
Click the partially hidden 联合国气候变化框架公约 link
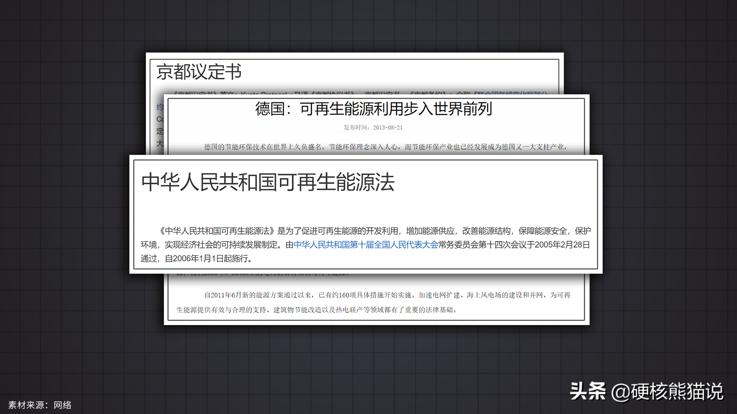click(x=512, y=93)
